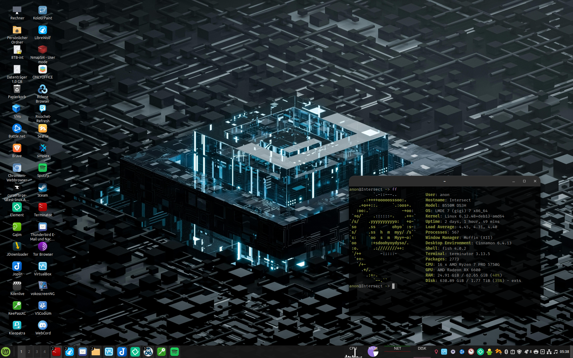Click the Terminator button in the taskbar
Screen dimensions: 573x358
(56, 352)
